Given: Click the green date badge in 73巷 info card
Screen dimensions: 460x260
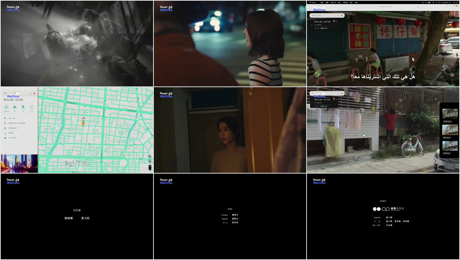Looking at the screenshot, I should click(x=324, y=106).
